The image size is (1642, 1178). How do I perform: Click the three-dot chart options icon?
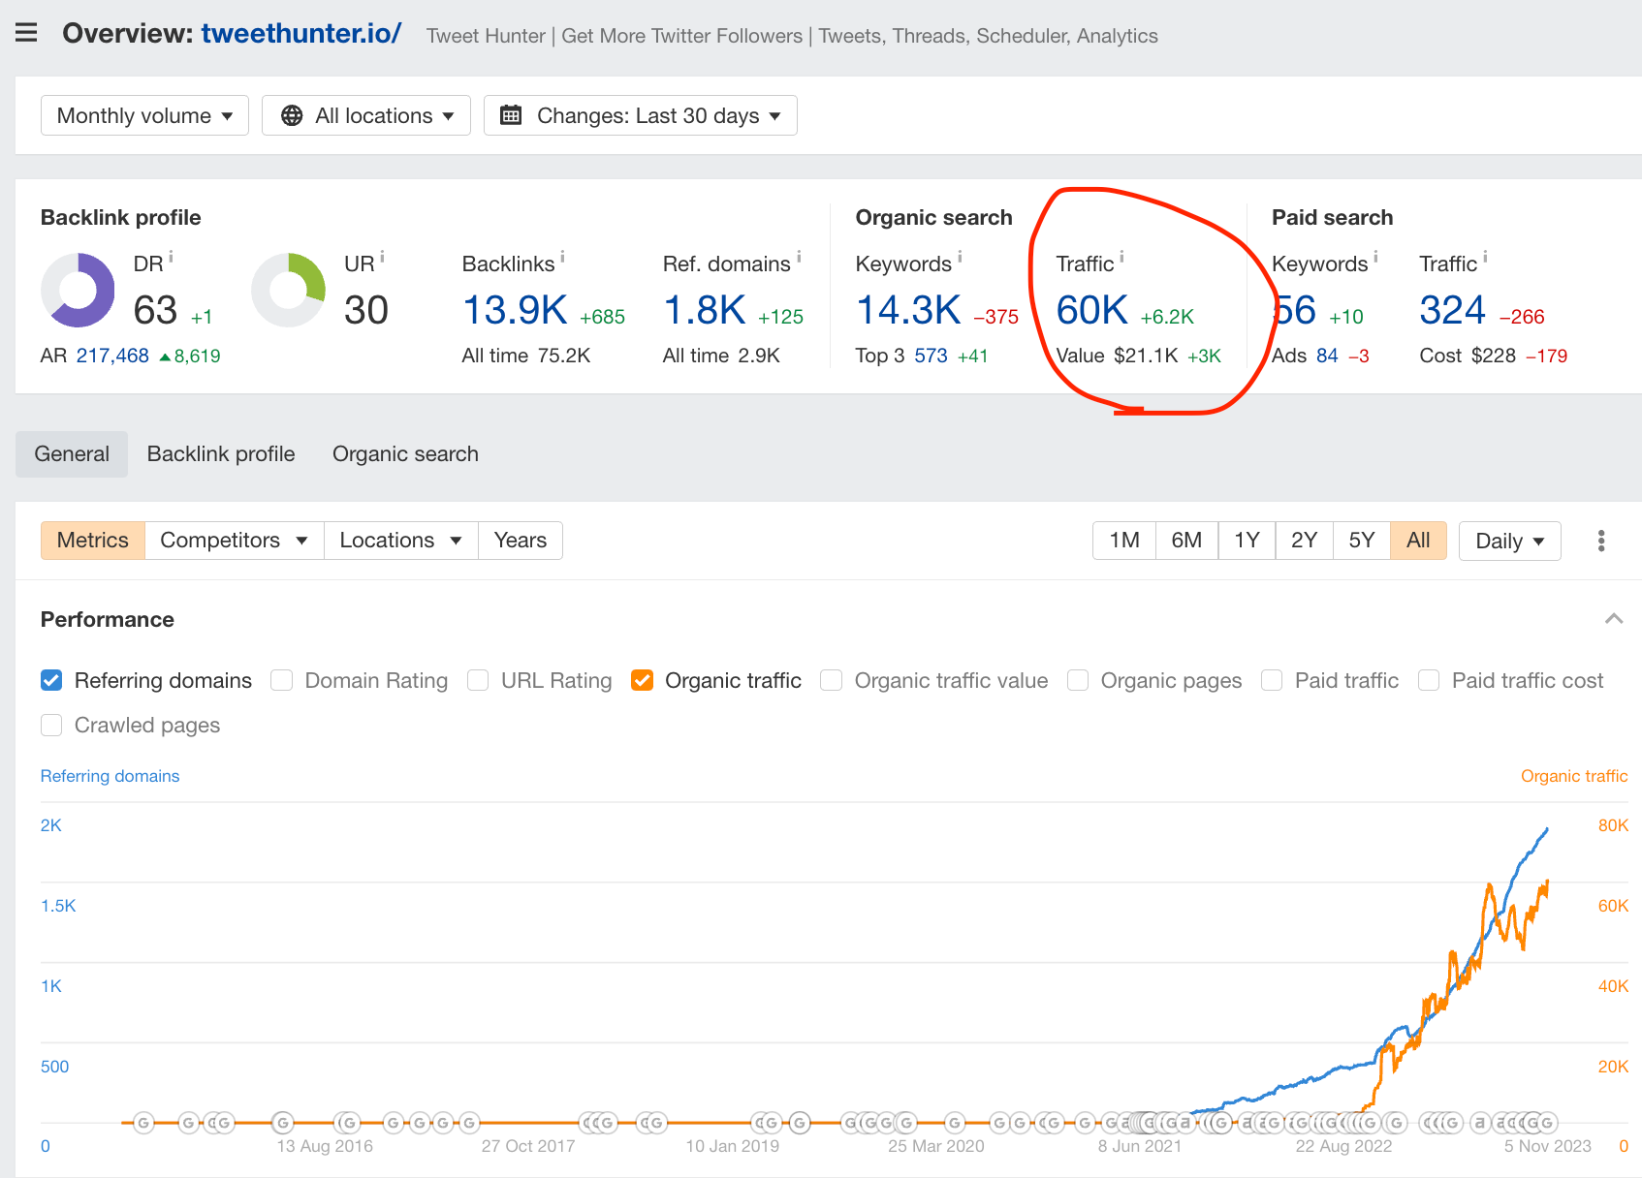(1600, 541)
